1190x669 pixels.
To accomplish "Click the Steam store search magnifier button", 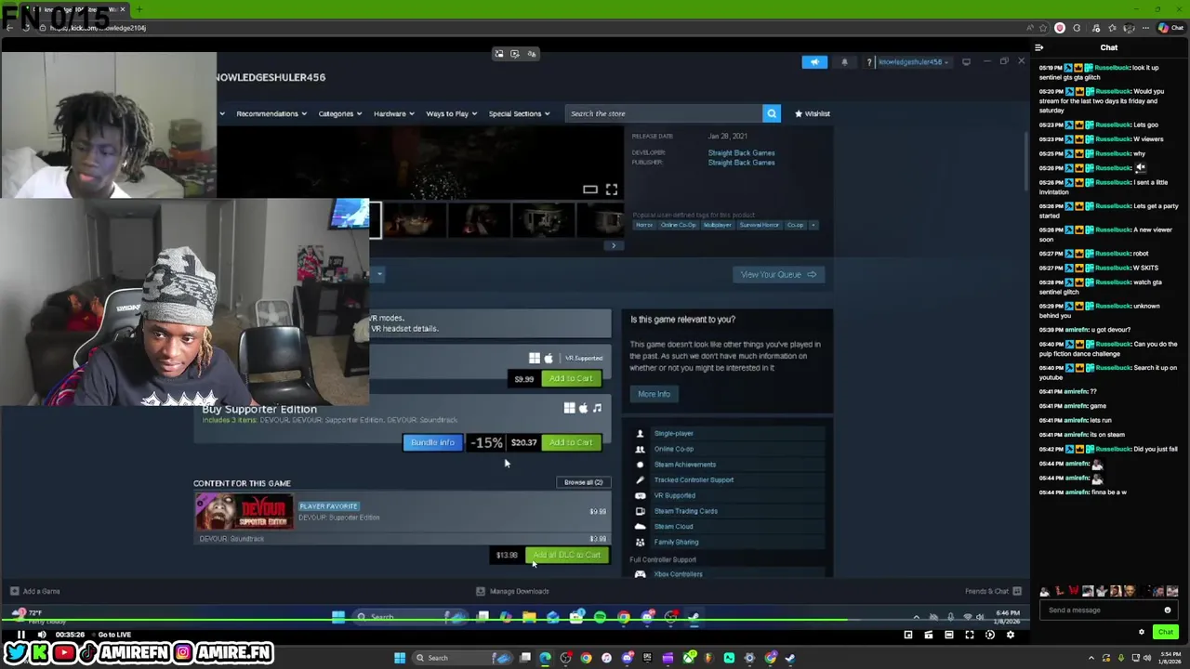I will (772, 113).
